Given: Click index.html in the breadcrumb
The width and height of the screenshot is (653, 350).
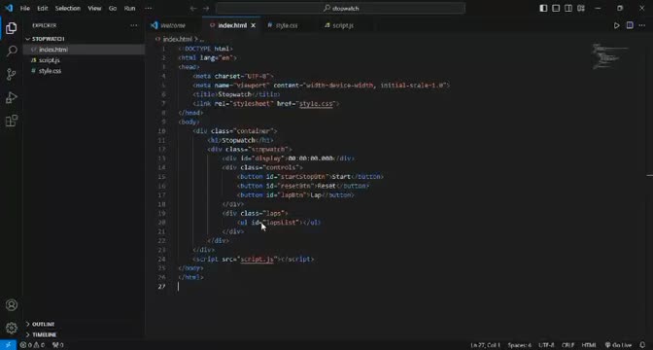Looking at the screenshot, I should click(177, 39).
